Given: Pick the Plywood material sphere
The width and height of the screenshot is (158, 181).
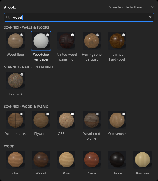Looking at the screenshot, I should coord(41,120).
